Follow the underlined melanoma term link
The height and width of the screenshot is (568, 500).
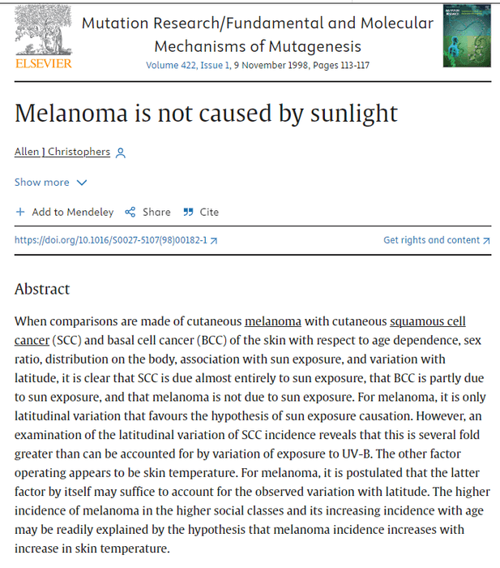coord(273,321)
